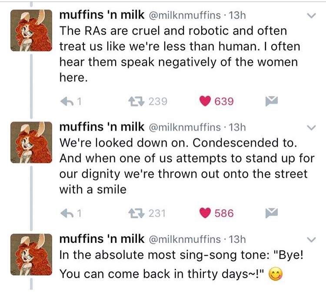Expand options chevron on the second tweet
The image size is (326, 295).
(x=311, y=128)
